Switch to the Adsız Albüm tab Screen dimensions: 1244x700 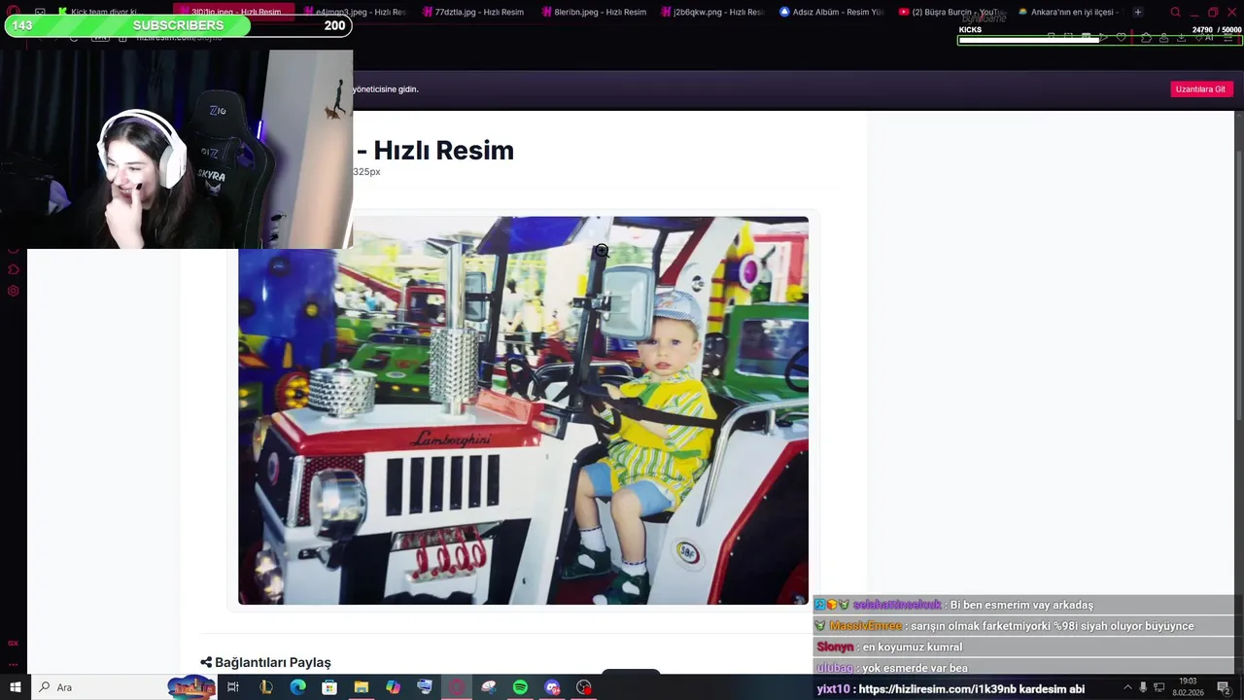pos(832,12)
